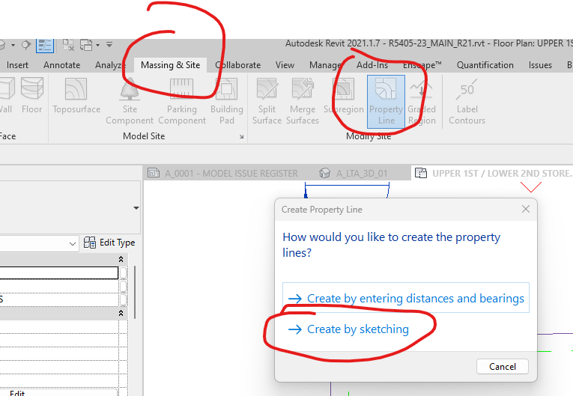Viewport: 573px width, 396px height.
Task: Choose the Graded Region tool
Action: point(422,101)
